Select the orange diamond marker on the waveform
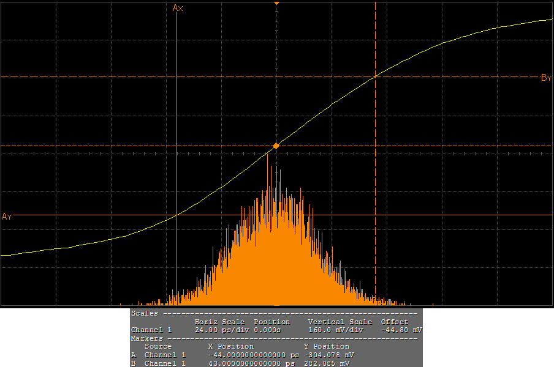 click(x=276, y=146)
